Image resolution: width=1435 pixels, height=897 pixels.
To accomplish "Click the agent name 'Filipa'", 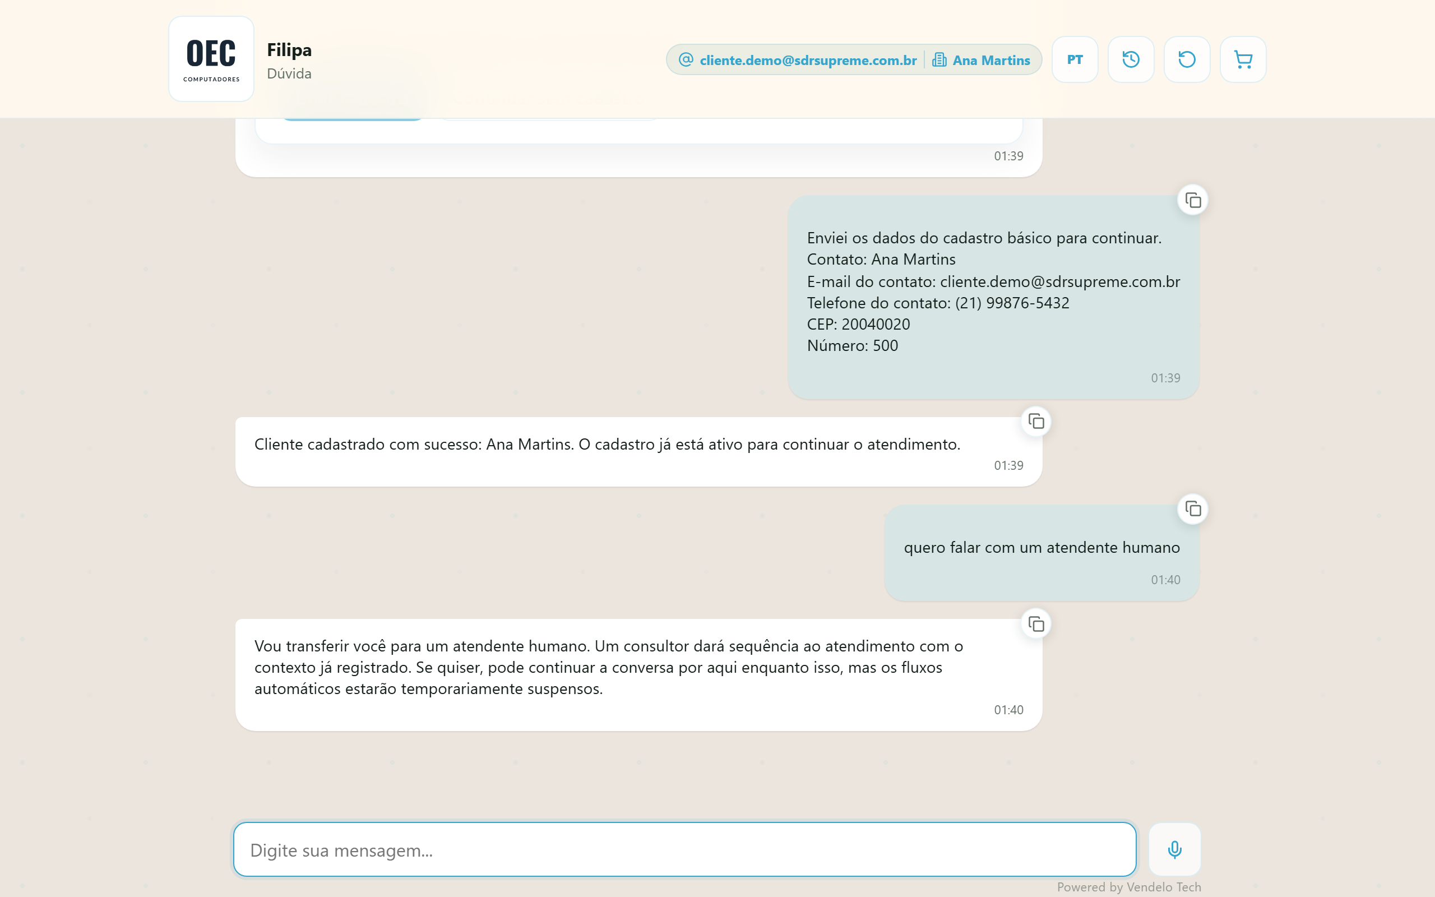I will (289, 50).
